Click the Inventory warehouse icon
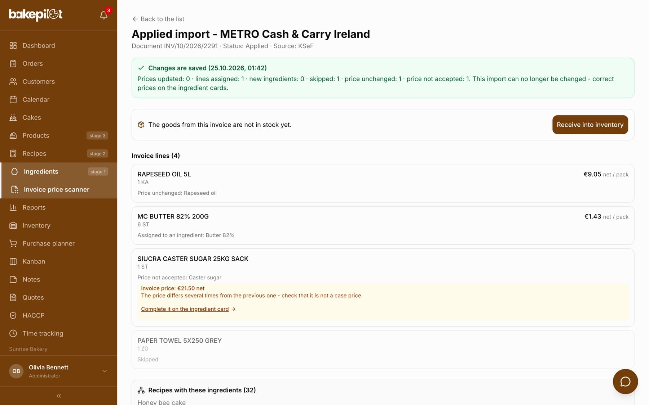The height and width of the screenshot is (405, 649). [13, 225]
